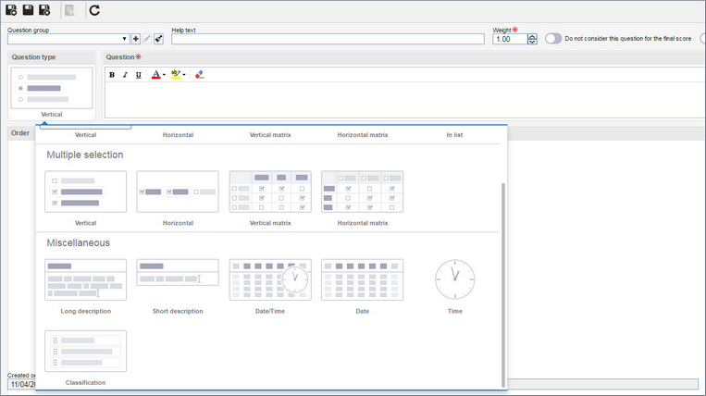Click the Created on date field

[21, 384]
